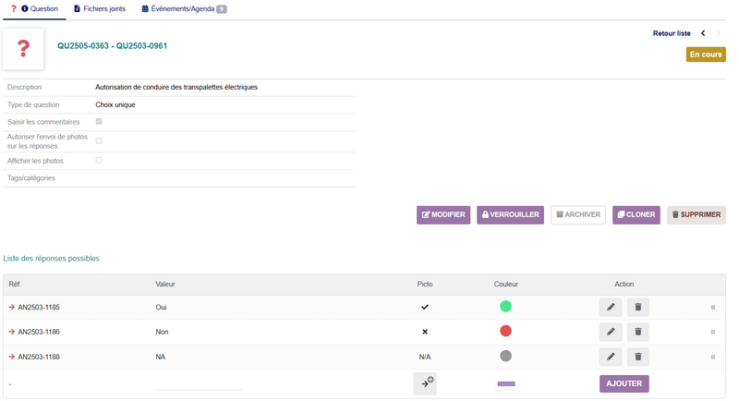Click 'Liste des réponses possibles' heading
Image resolution: width=739 pixels, height=401 pixels.
[x=52, y=258]
